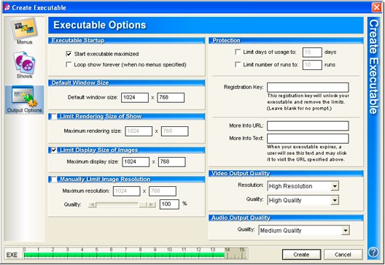Check Limit days of usage option
385x265 pixels.
coord(238,52)
